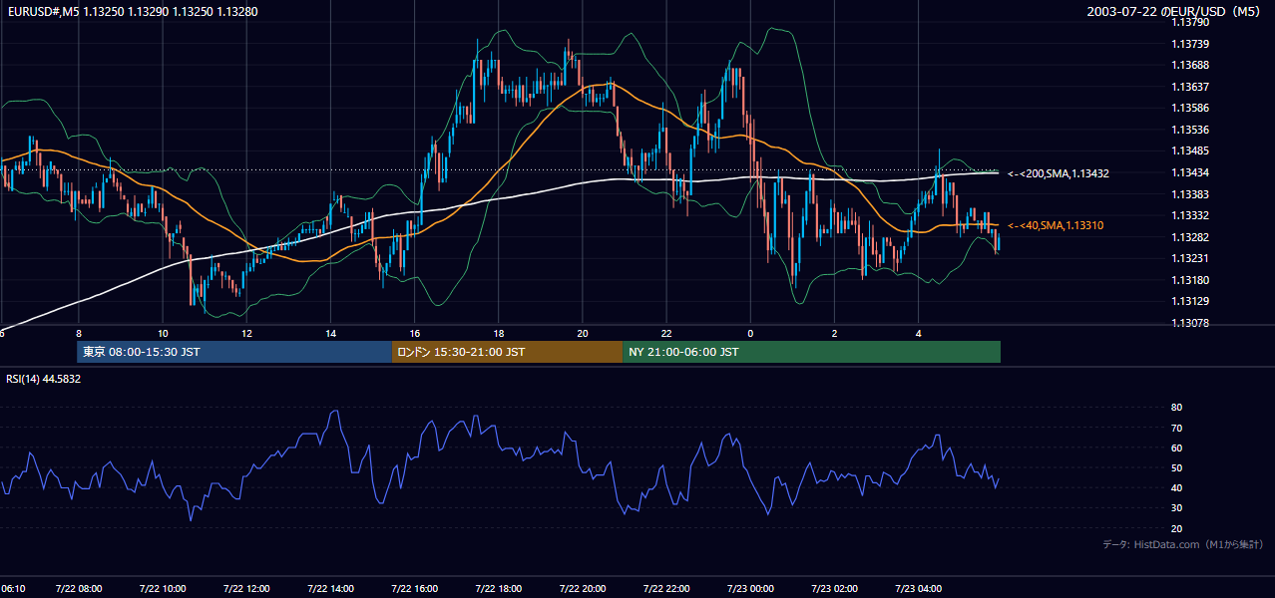Click hour label 10 under price chart
Image resolution: width=1275 pixels, height=598 pixels.
(x=163, y=333)
